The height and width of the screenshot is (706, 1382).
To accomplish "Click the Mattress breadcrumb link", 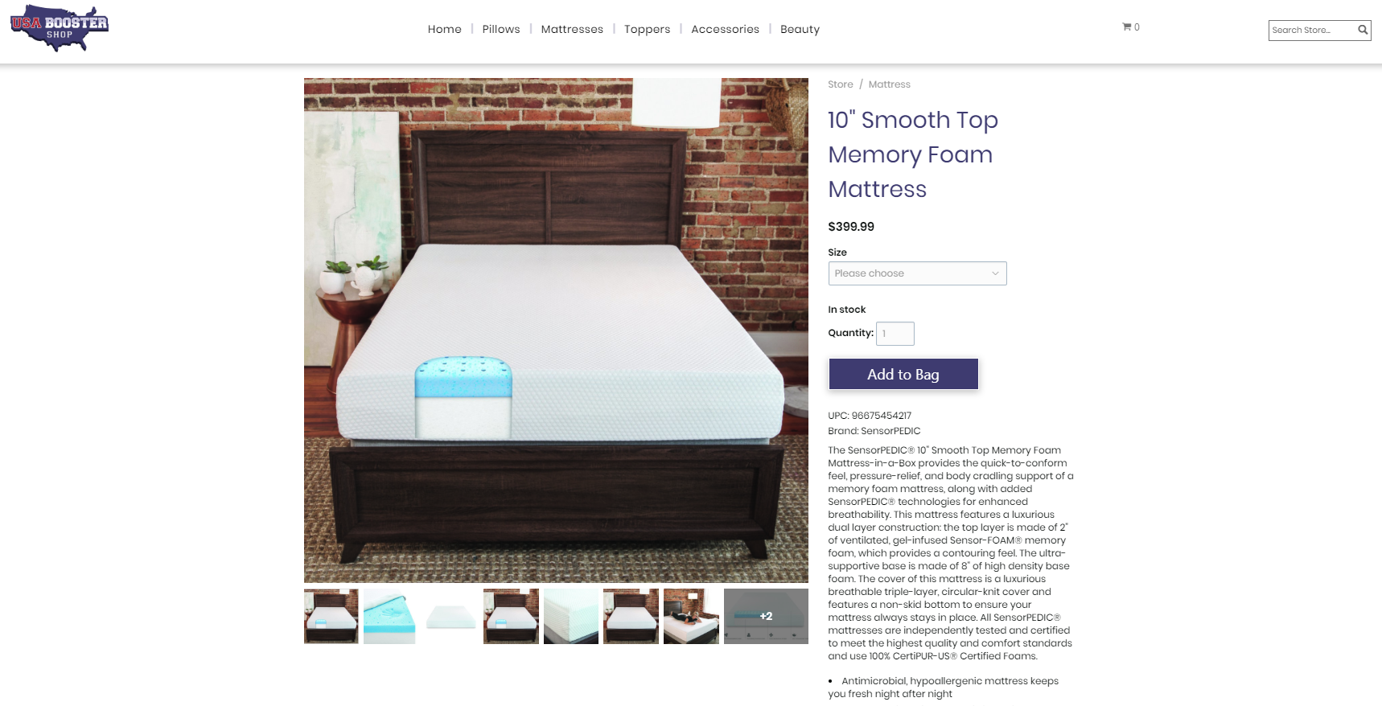I will pyautogui.click(x=890, y=84).
